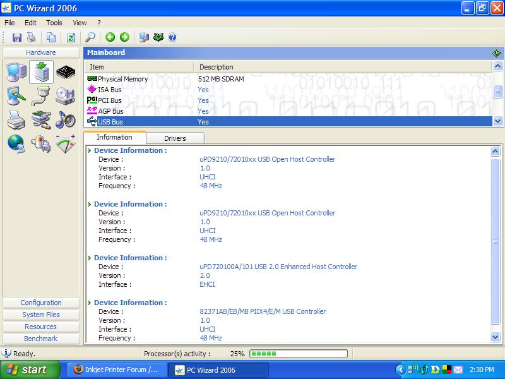
Task: Click the Processor activity progress bar
Action: (299, 354)
